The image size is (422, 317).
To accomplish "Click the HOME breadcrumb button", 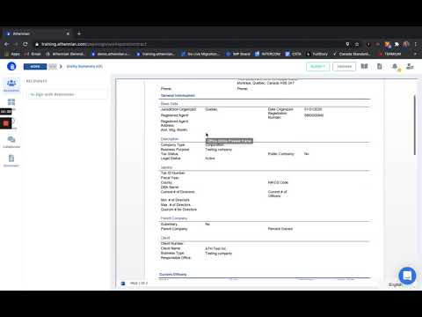I will 35,67.
